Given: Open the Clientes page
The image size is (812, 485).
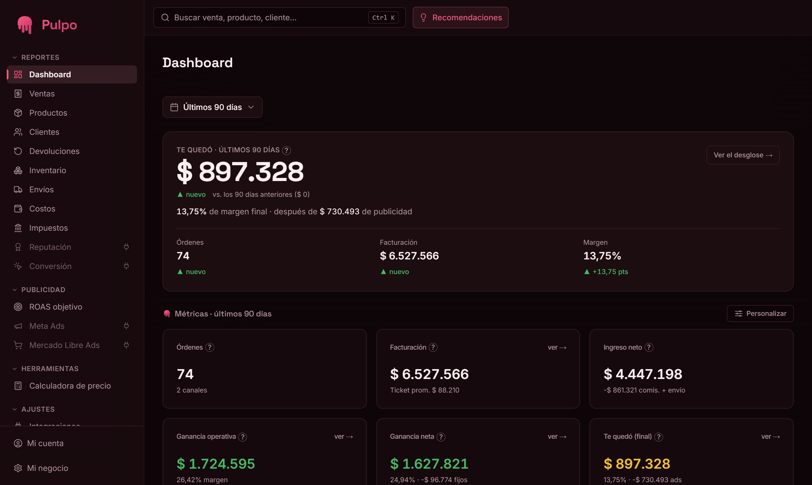Looking at the screenshot, I should (72, 132).
